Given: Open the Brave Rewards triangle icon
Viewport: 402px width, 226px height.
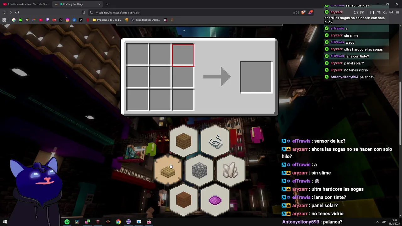Looking at the screenshot, I should pos(310,13).
